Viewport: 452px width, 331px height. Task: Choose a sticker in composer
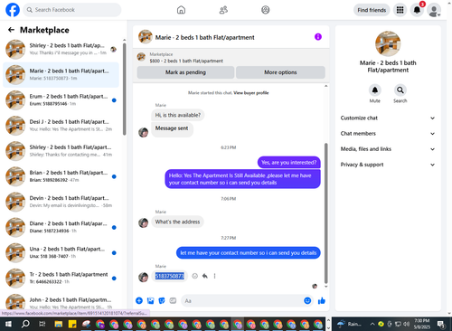point(162,300)
